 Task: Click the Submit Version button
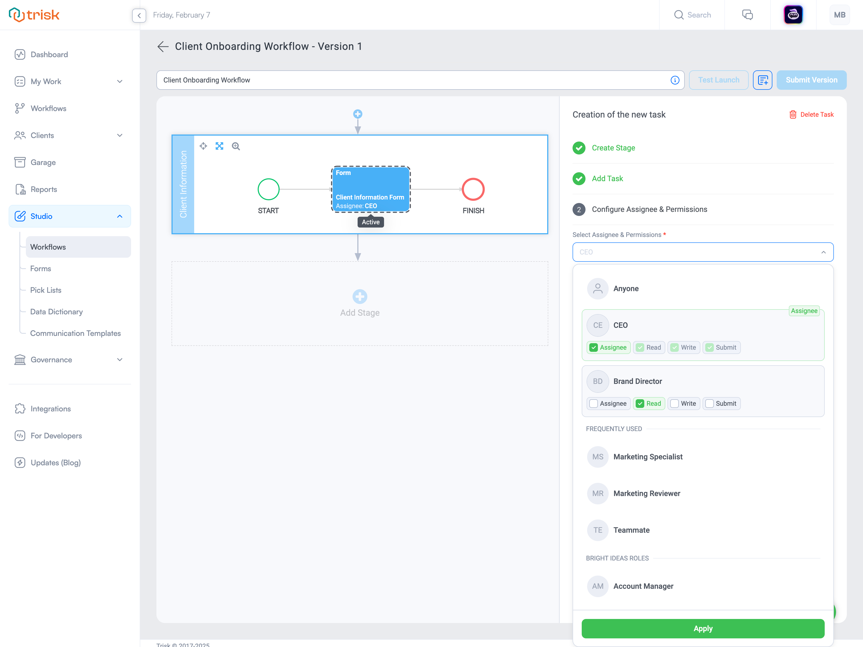[811, 80]
